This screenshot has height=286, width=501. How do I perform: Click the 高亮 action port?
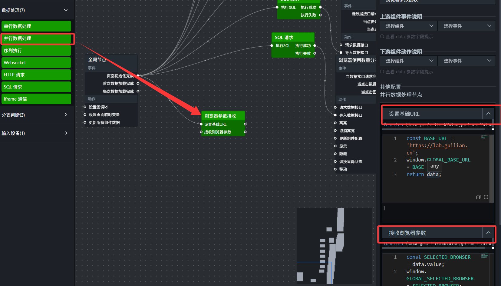click(x=335, y=123)
